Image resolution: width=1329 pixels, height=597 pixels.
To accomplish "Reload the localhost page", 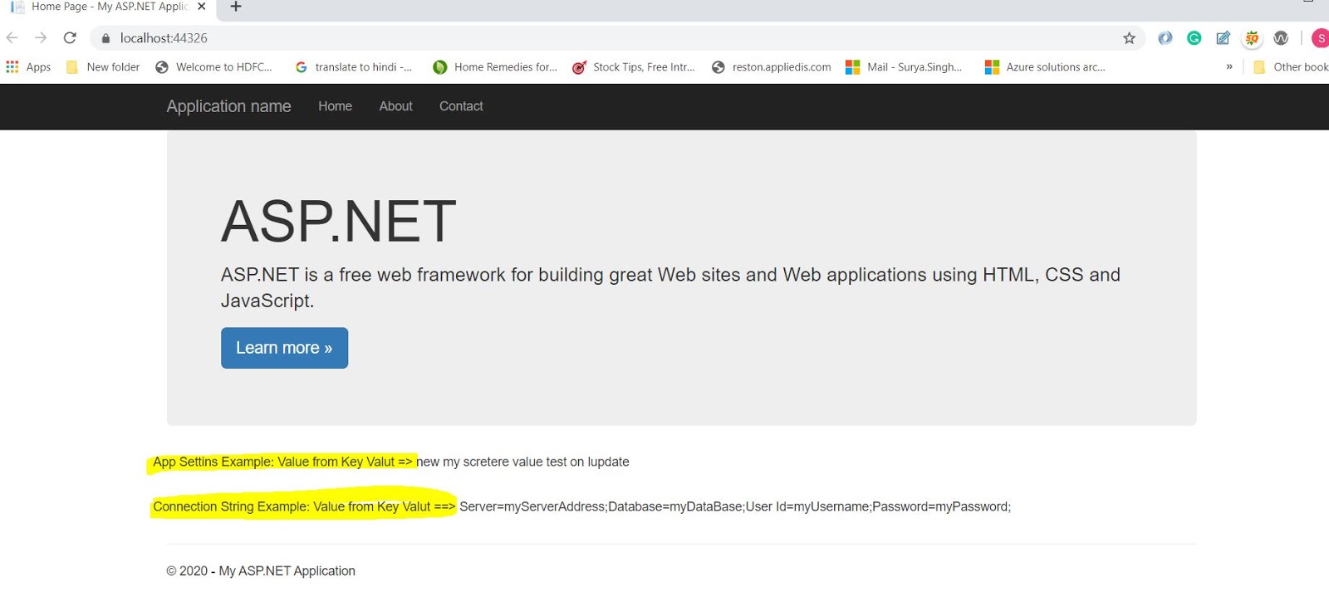I will click(70, 38).
